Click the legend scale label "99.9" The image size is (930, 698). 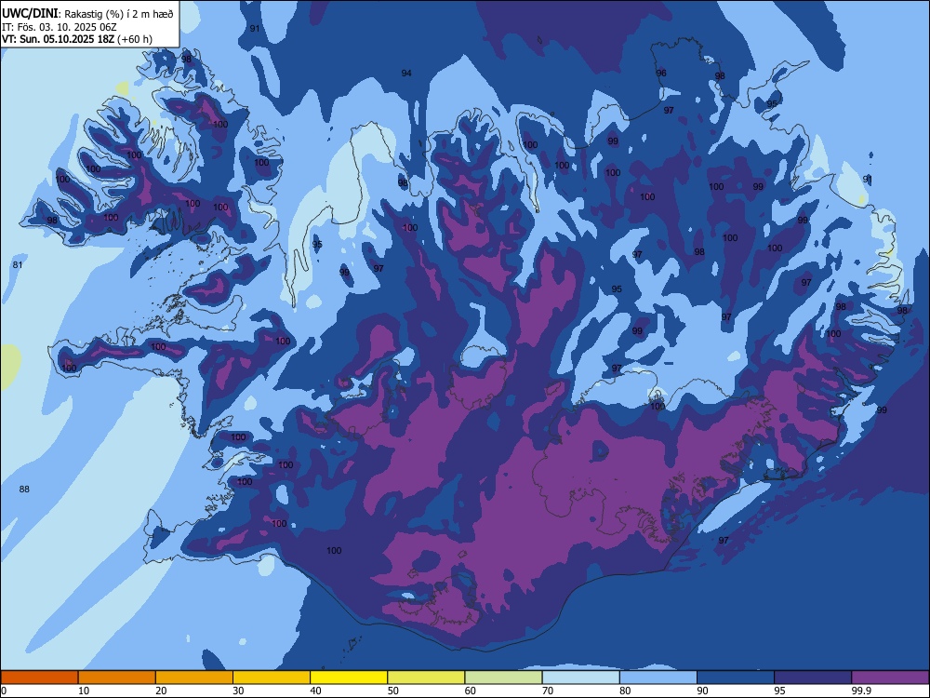point(861,691)
